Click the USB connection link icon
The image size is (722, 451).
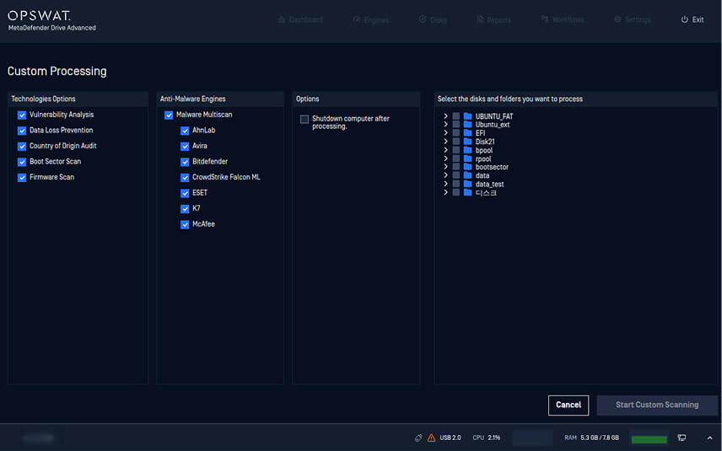point(418,438)
